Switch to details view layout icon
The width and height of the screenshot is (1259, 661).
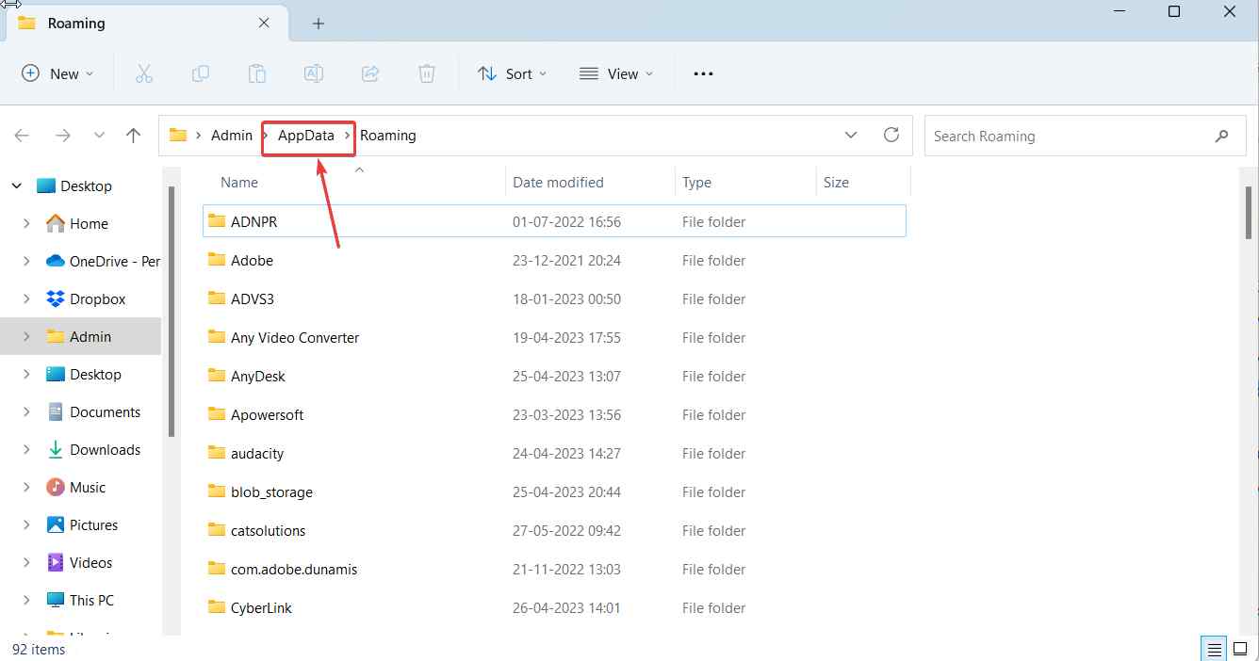point(1215,649)
